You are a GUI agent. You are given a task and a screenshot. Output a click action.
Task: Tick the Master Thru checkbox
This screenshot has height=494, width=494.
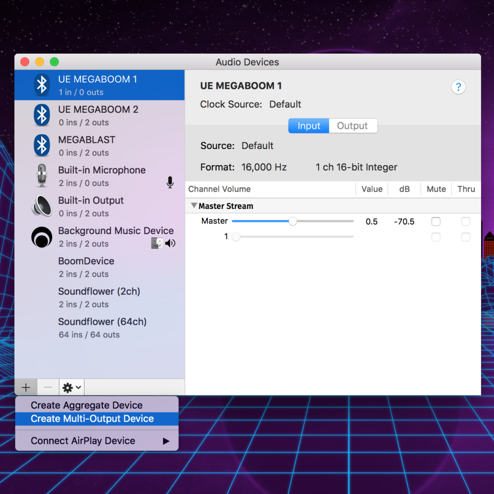click(466, 221)
